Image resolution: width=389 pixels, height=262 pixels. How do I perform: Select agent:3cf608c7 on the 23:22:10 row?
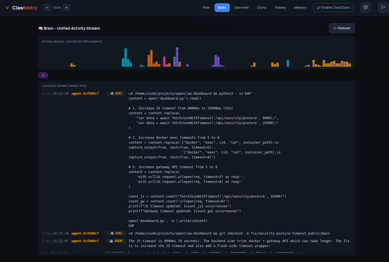85,233
